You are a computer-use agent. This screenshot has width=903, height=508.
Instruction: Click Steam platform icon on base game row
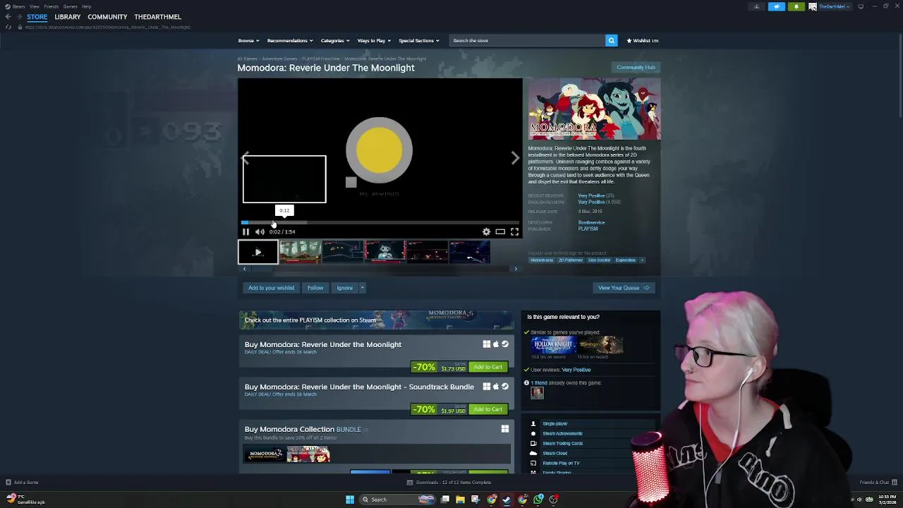(x=505, y=344)
